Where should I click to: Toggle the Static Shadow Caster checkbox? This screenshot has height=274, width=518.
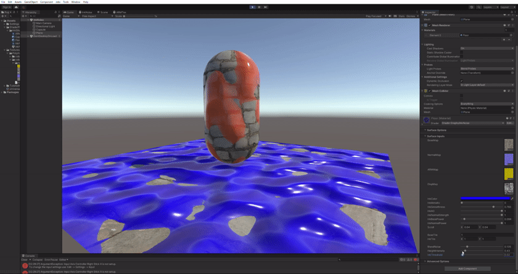(462, 52)
